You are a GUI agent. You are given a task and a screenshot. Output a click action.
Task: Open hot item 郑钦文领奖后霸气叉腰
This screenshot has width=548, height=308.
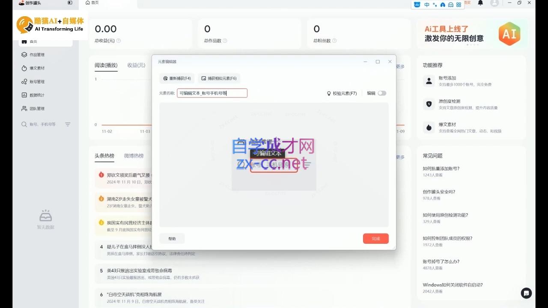(128, 175)
